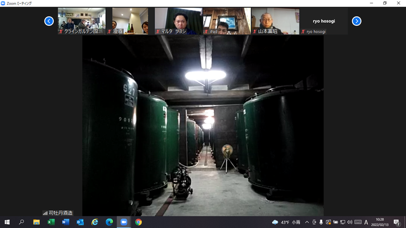Open the volume control tray icon
Screen dimensions: 406x228
tap(350, 222)
